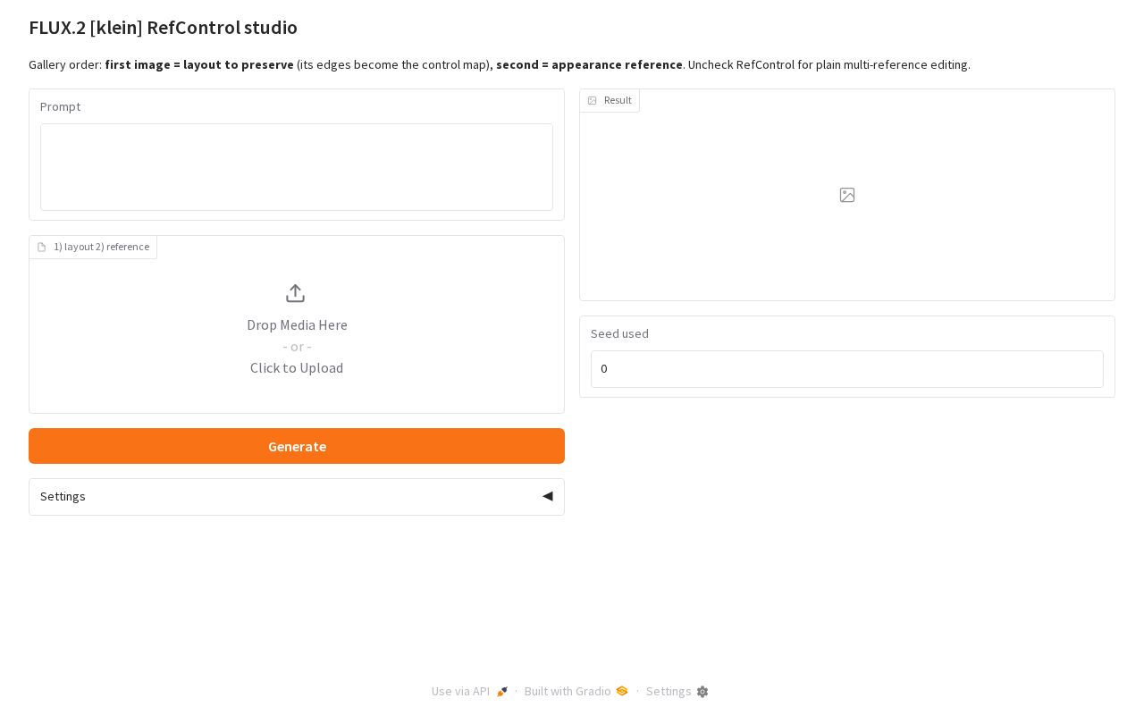Click the Gradio logo icon in footer
1144x715 pixels.
coord(622,691)
